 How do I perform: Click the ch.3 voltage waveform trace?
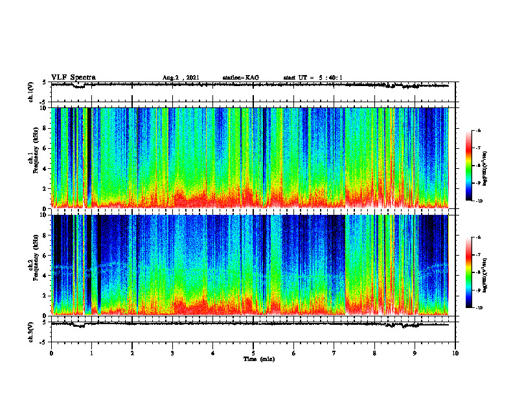250,324
